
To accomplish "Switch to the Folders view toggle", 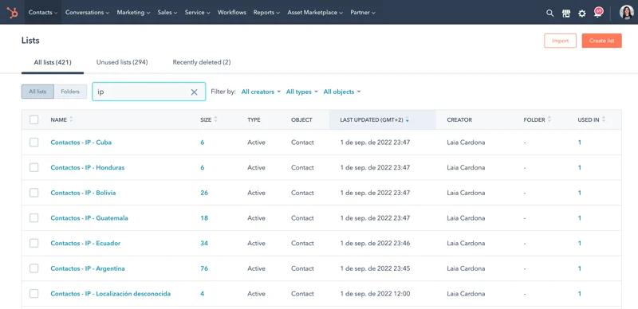I will [70, 92].
